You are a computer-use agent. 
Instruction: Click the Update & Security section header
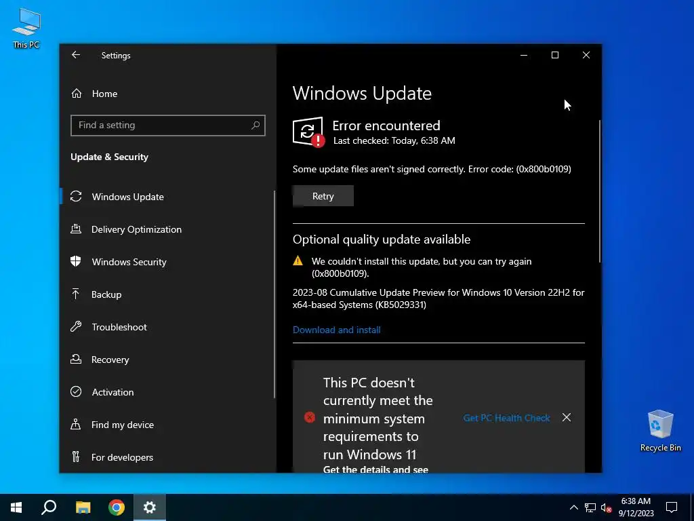coord(109,157)
